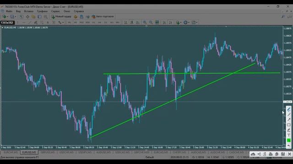Switch to the M15 timeframe
The width and height of the screenshot is (293, 164).
[81, 22]
